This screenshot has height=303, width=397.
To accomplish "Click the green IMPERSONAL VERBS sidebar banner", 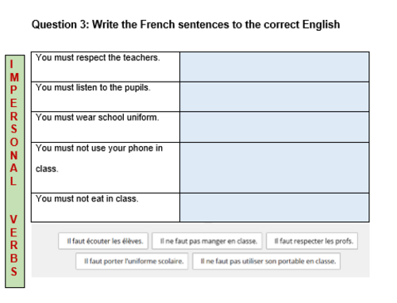I will coord(15,171).
